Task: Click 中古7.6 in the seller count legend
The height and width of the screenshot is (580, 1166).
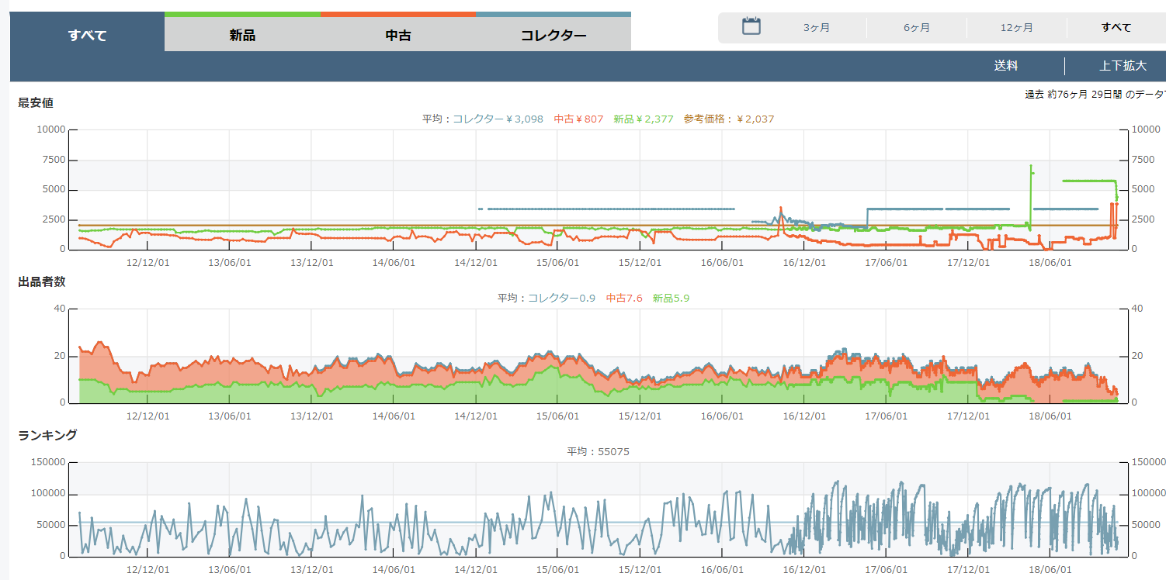Action: (x=624, y=298)
